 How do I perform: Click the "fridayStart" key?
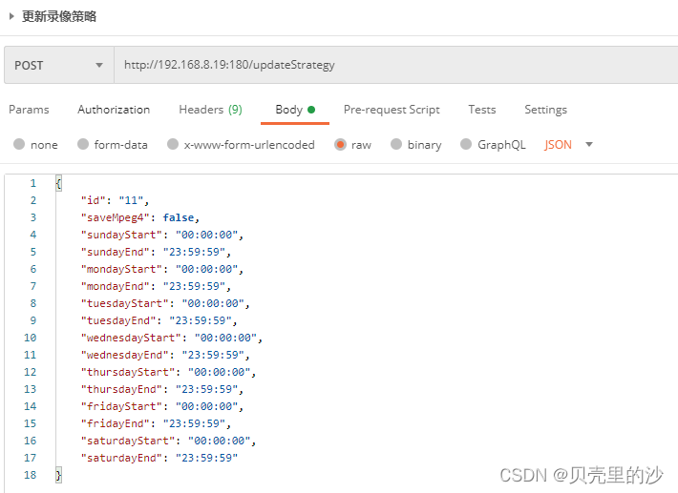121,406
